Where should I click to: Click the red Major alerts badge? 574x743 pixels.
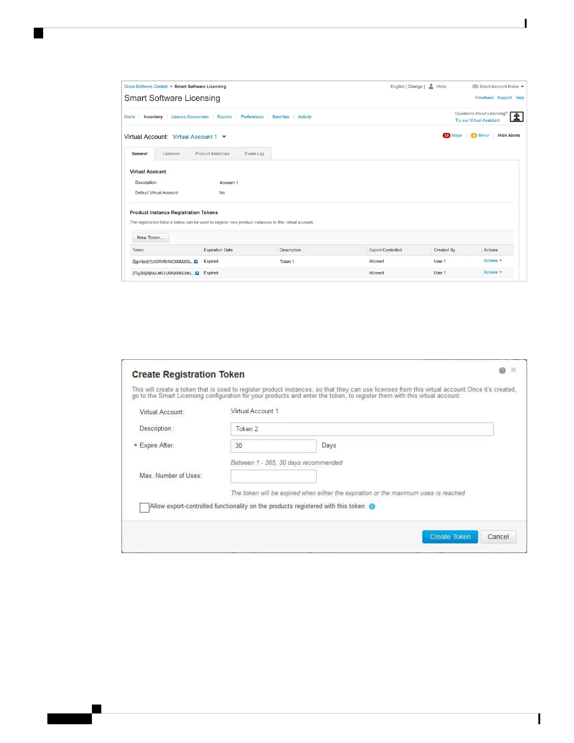[446, 136]
